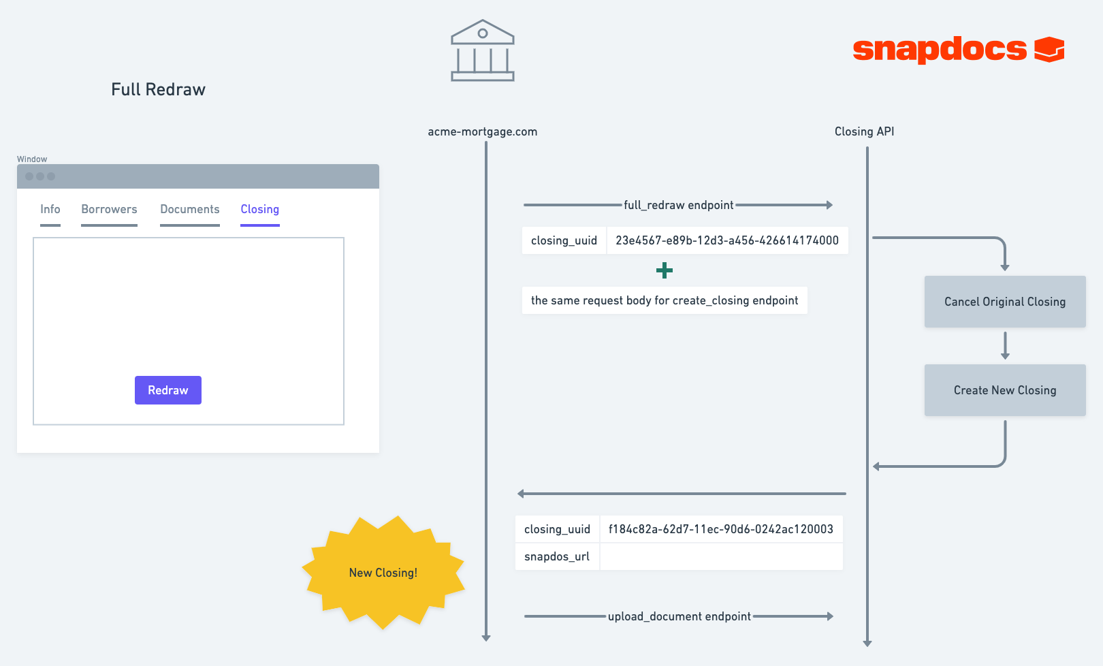This screenshot has height=666, width=1103.
Task: Click the empty snapdos_url value field
Action: [x=721, y=556]
